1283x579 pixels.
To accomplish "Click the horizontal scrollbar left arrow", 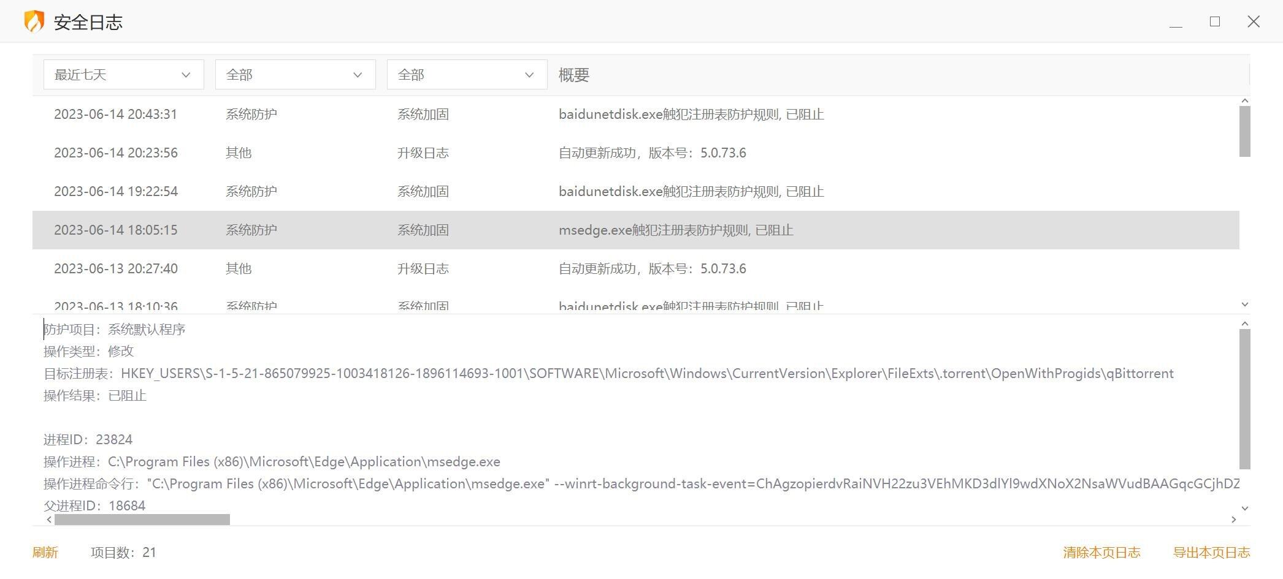I will tap(50, 520).
